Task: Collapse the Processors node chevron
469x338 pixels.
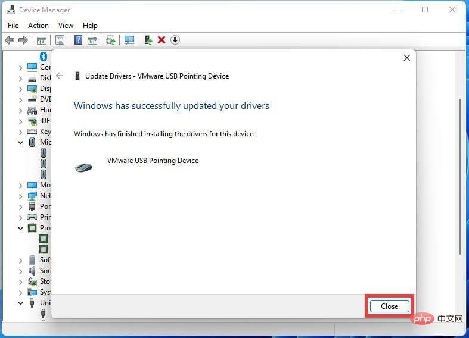Action: (20, 229)
